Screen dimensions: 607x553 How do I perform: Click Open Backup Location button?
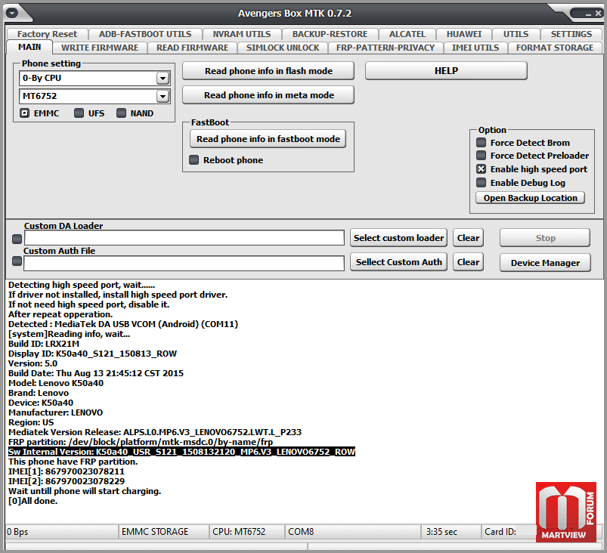[530, 198]
